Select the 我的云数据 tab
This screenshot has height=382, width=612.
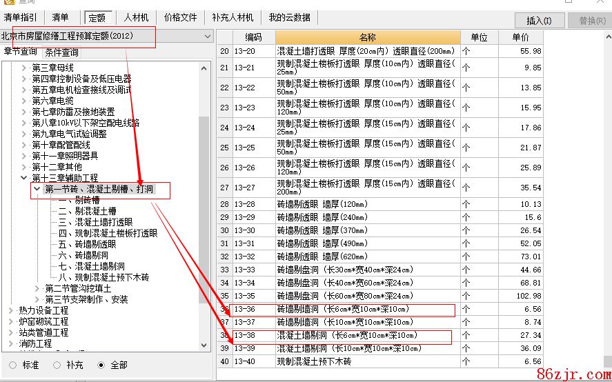pos(289,17)
